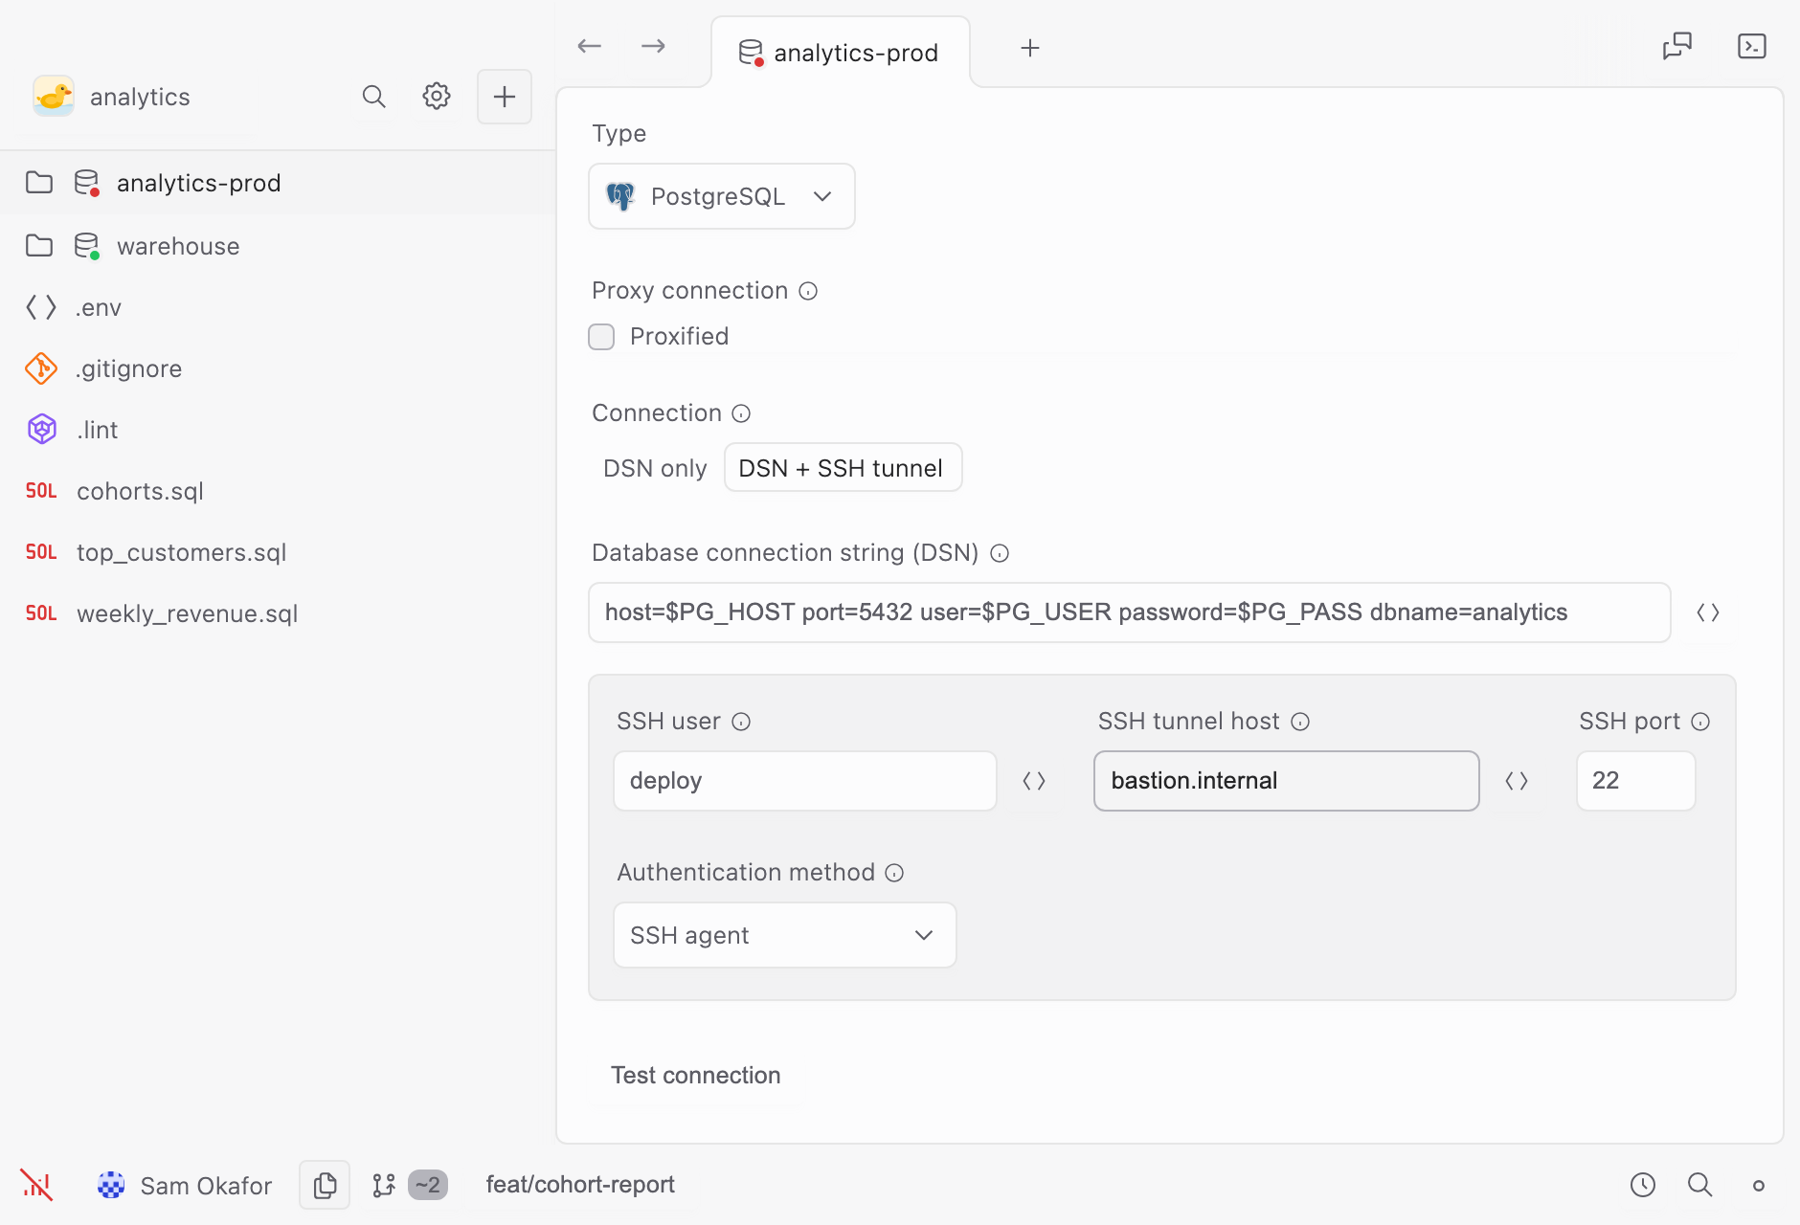The image size is (1800, 1225).
Task: Open a new tab with the plus icon
Action: (1030, 48)
